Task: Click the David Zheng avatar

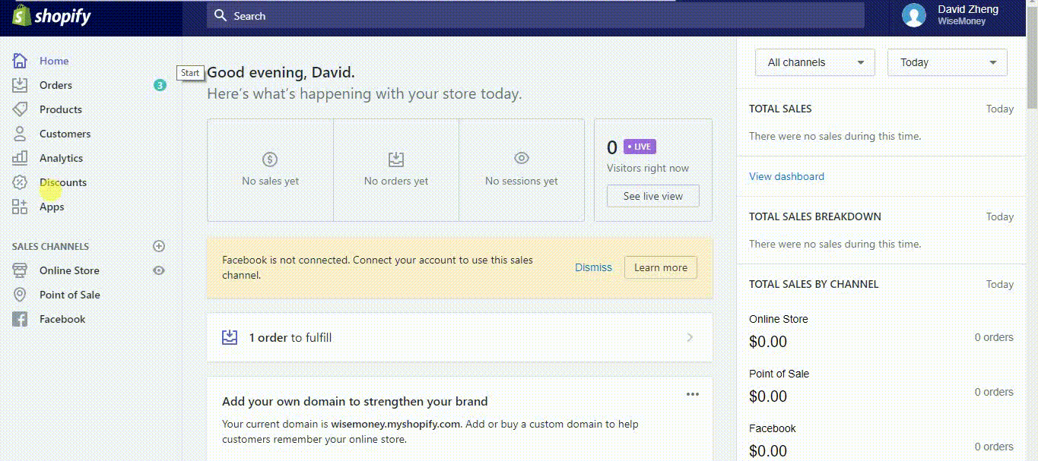Action: 913,15
